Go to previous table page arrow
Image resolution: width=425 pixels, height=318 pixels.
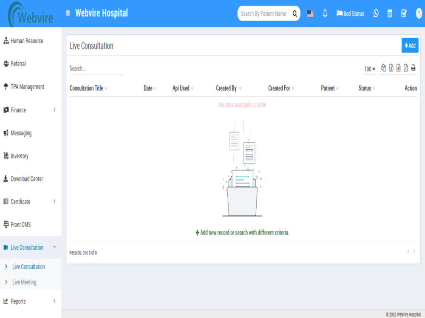(x=408, y=251)
